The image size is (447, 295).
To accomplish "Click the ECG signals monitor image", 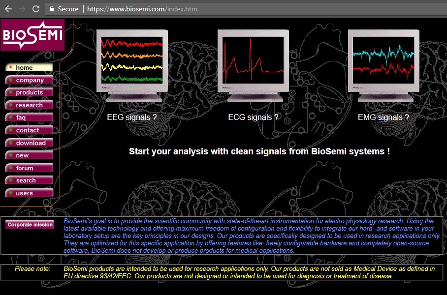I will [x=253, y=66].
